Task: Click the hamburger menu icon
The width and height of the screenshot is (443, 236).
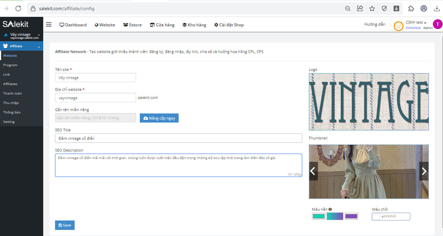Action: click(x=49, y=25)
